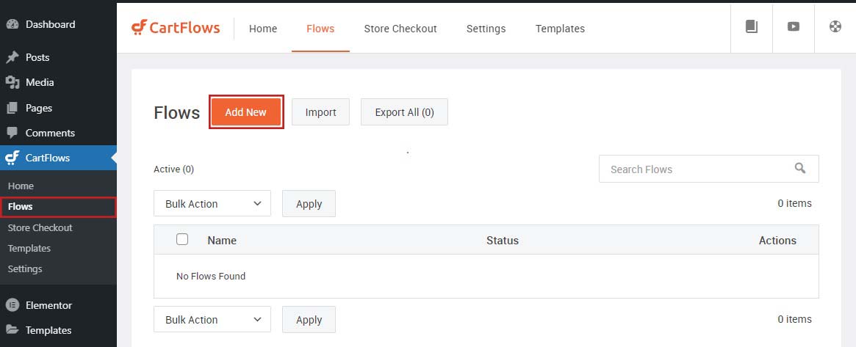Open the video tutorials icon

click(794, 26)
